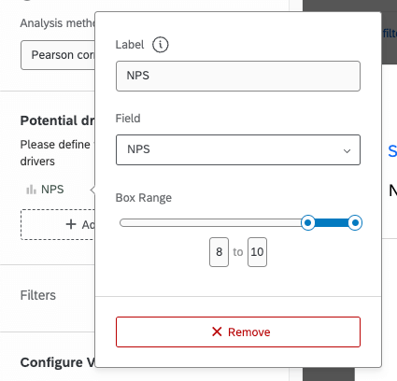The height and width of the screenshot is (381, 397).
Task: Select the NPS driver in Potential drivers list
Action: coord(46,190)
